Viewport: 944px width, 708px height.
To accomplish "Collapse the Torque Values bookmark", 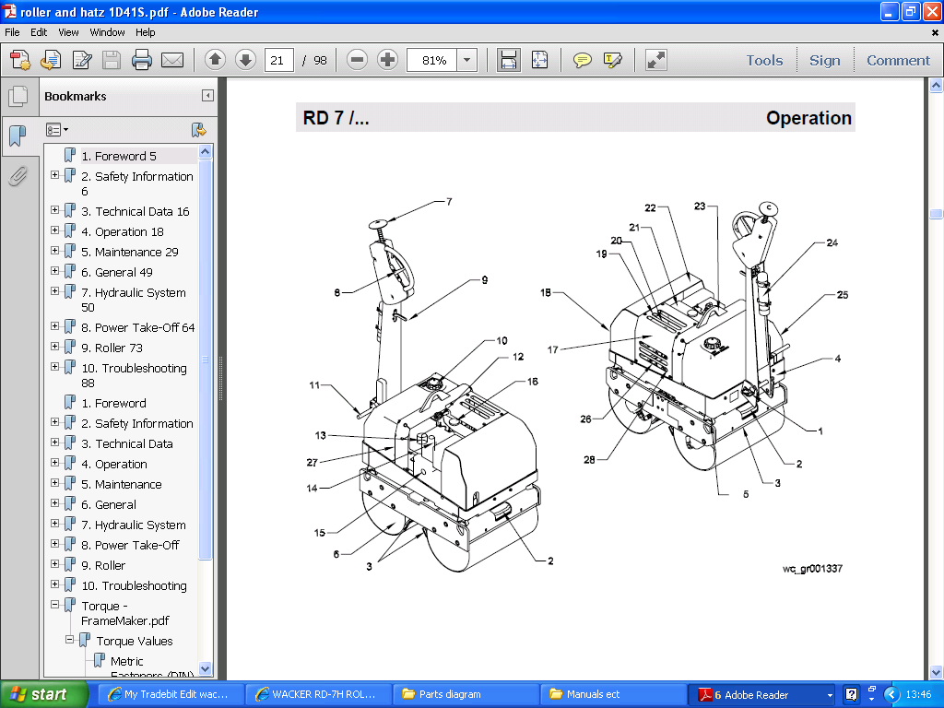I will point(70,640).
